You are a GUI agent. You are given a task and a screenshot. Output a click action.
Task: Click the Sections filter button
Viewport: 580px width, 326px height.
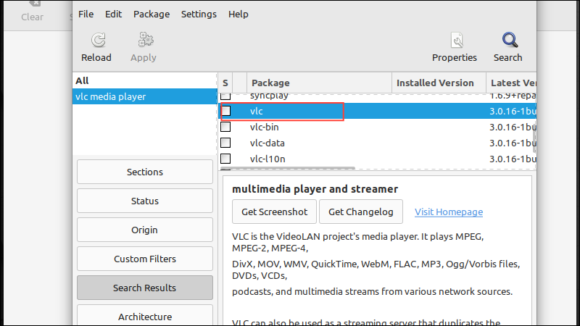pyautogui.click(x=145, y=172)
